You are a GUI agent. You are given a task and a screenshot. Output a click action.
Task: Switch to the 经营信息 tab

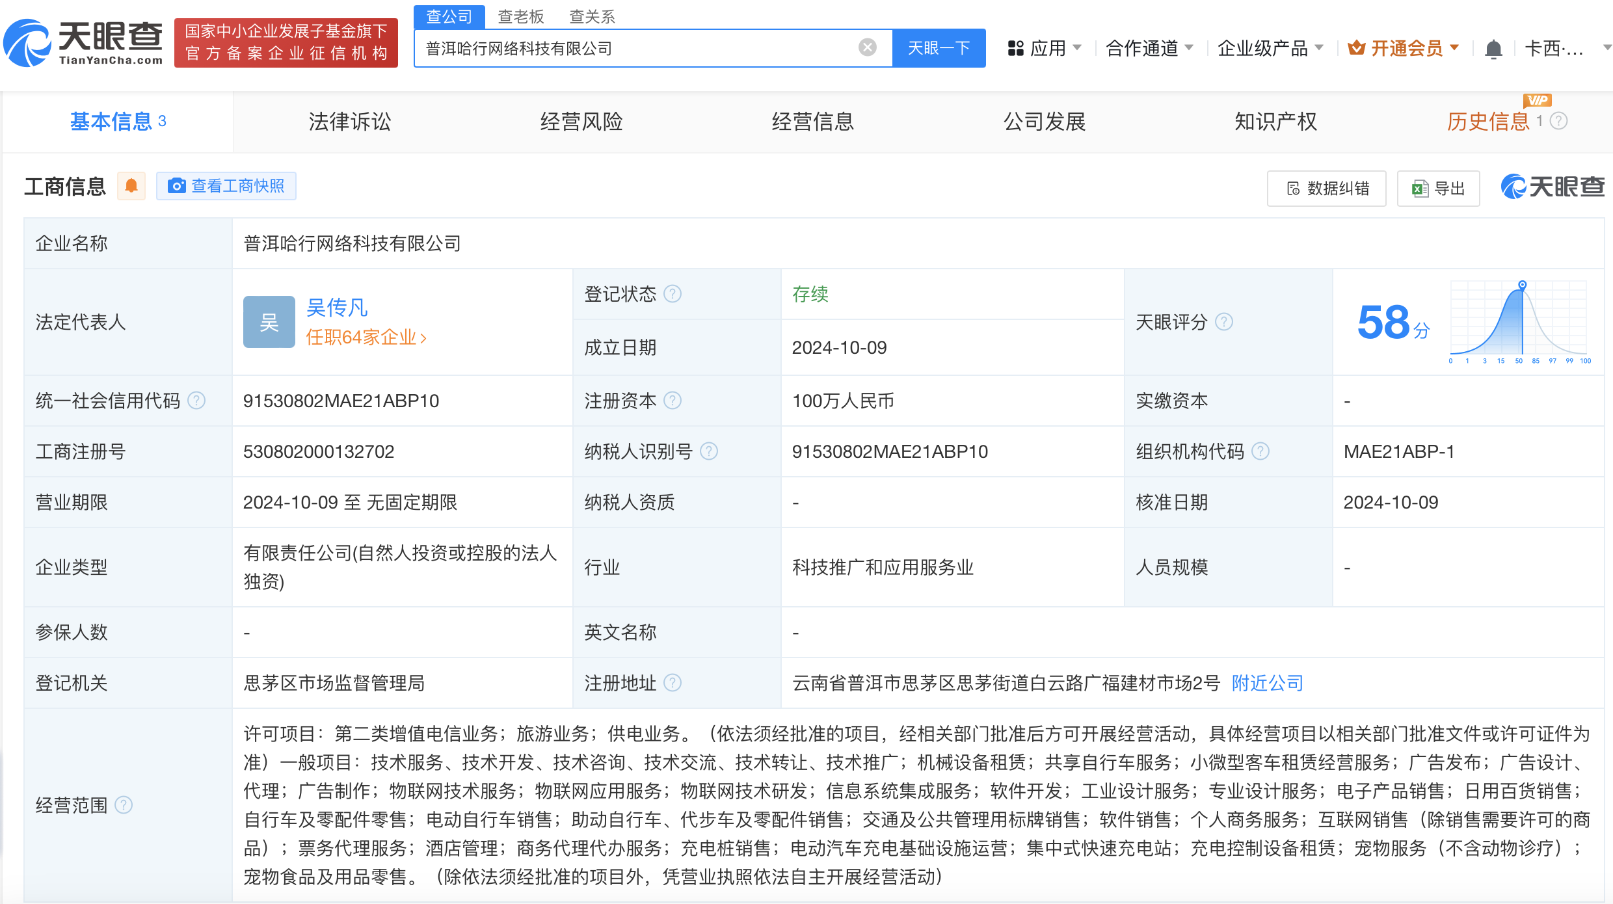(x=813, y=122)
